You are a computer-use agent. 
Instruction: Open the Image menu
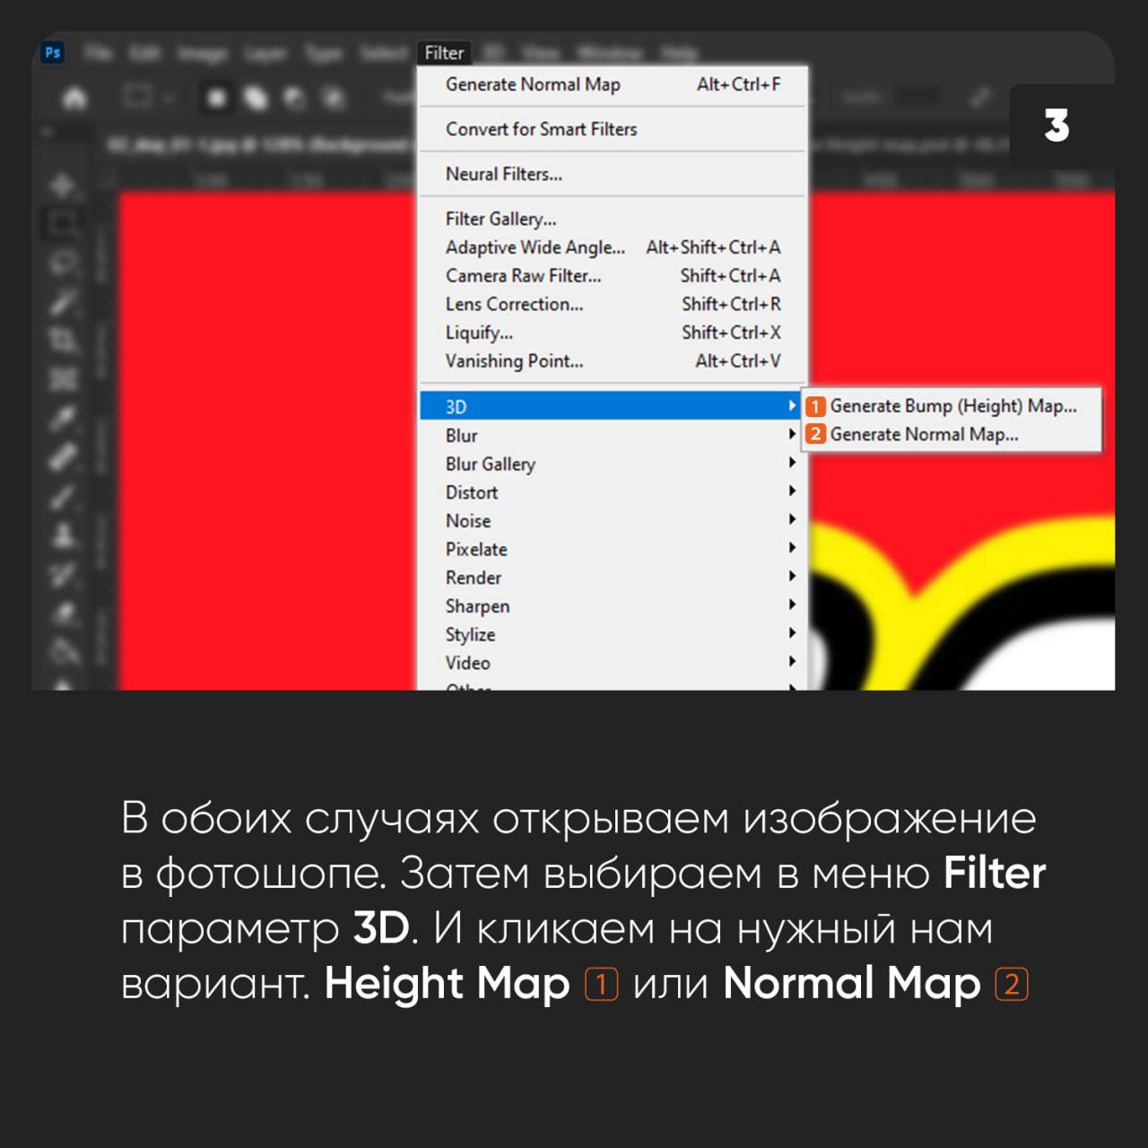pyautogui.click(x=202, y=53)
